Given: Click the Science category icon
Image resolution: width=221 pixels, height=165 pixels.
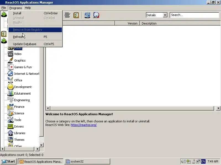Looking at the screenshot, I should 10,113.
